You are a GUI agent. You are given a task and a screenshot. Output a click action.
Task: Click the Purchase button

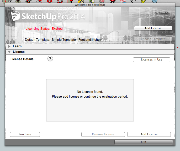click(x=25, y=134)
